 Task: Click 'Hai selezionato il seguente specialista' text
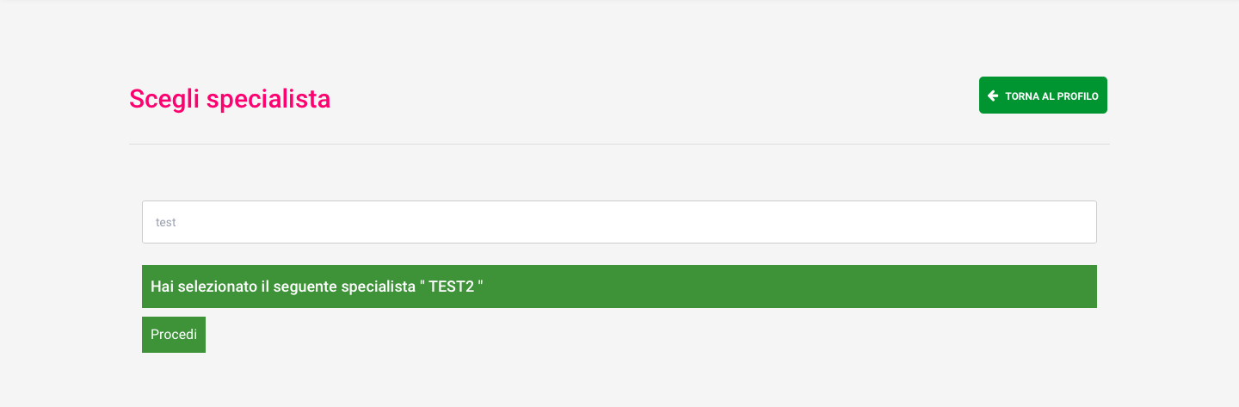(282, 287)
